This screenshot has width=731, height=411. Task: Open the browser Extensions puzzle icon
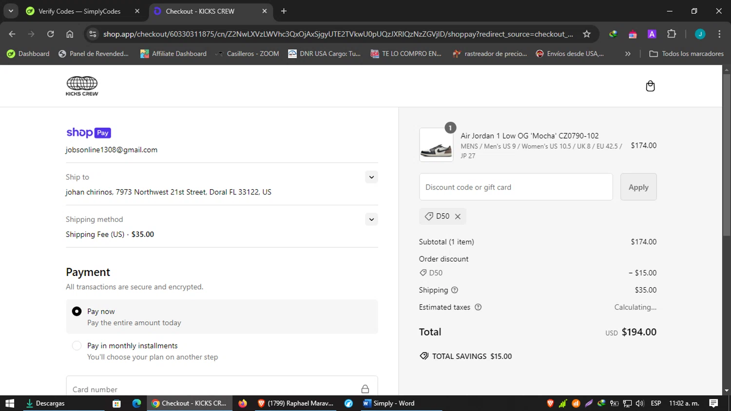[x=672, y=34]
